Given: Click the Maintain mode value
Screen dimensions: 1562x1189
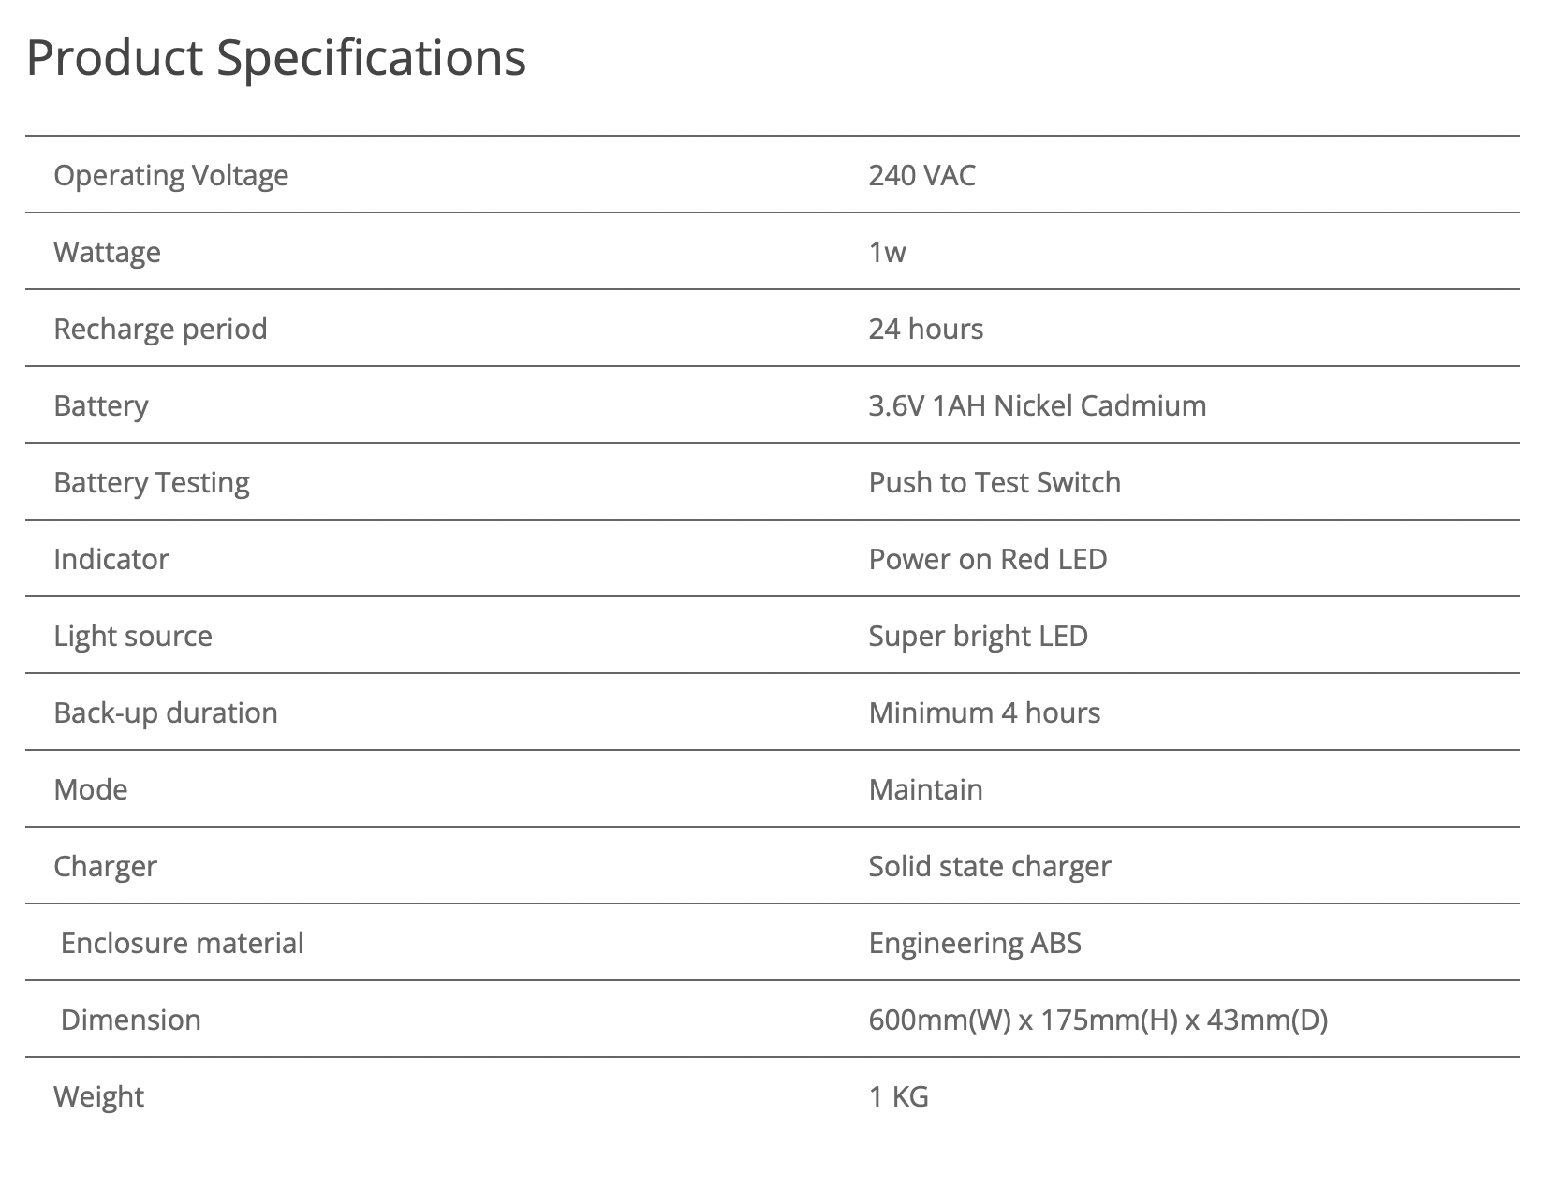Looking at the screenshot, I should click(925, 789).
